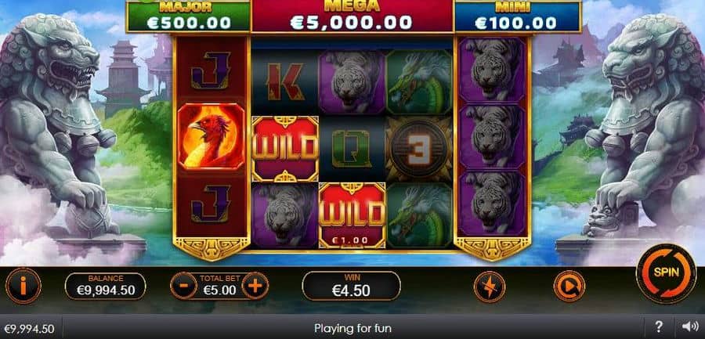705x339 pixels.
Task: Click the red K symbol
Action: [285, 82]
